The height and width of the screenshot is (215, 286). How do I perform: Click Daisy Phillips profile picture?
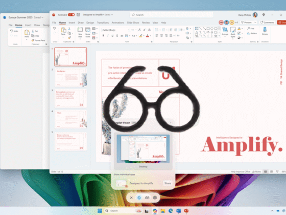[255, 15]
